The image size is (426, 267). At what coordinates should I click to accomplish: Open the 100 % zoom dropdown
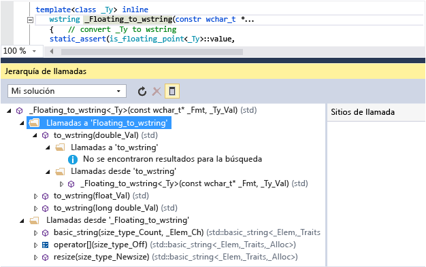point(34,51)
